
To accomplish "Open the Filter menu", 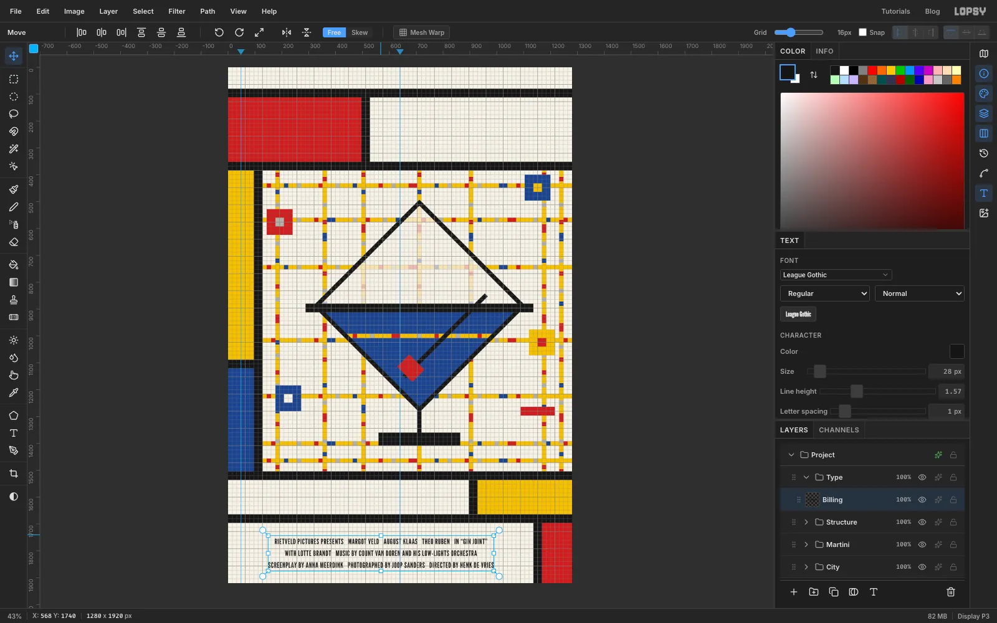I will (x=177, y=11).
